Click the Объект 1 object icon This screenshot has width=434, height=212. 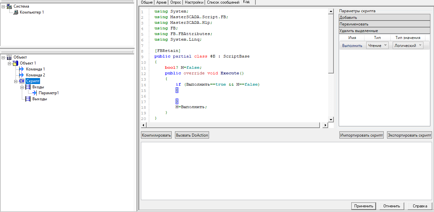click(16, 63)
